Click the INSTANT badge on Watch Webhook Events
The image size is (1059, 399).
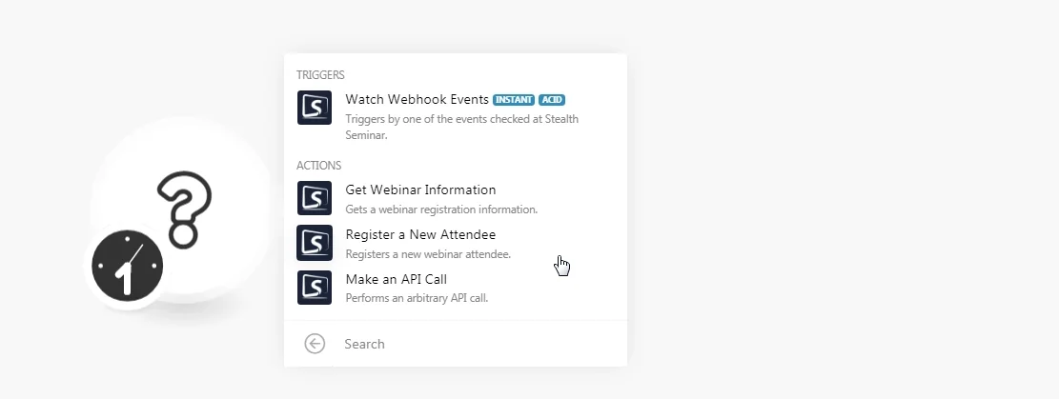click(514, 100)
